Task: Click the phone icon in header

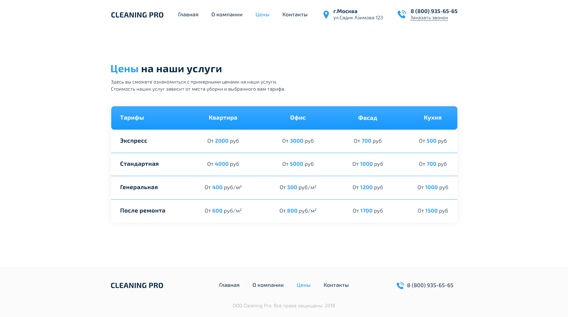Action: [402, 14]
